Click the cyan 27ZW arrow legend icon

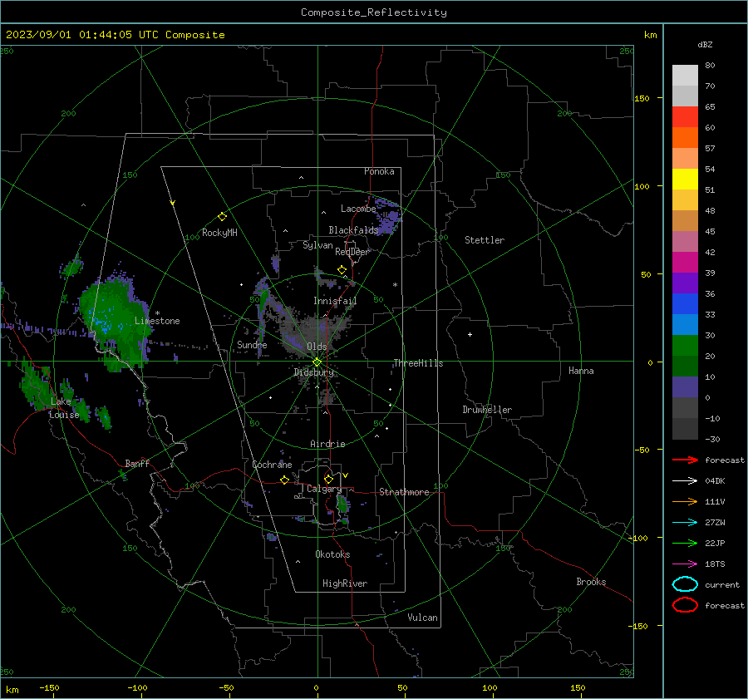coord(685,523)
